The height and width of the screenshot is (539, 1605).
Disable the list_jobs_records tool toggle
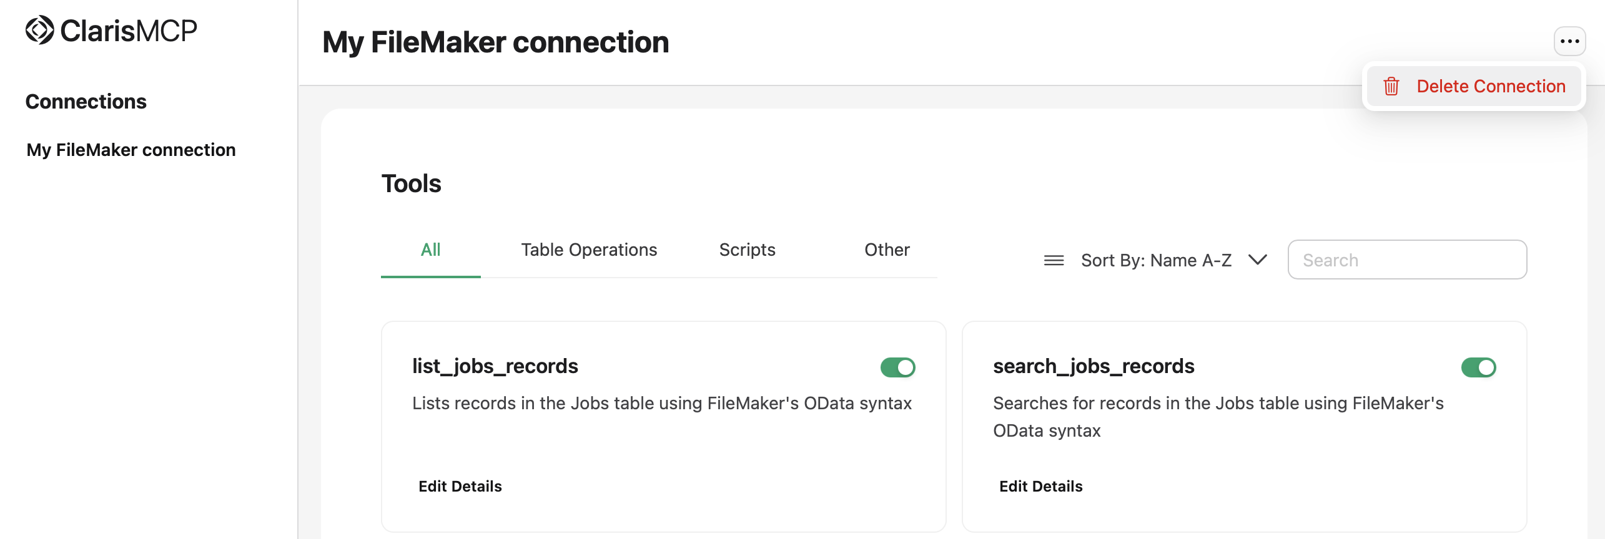[897, 367]
